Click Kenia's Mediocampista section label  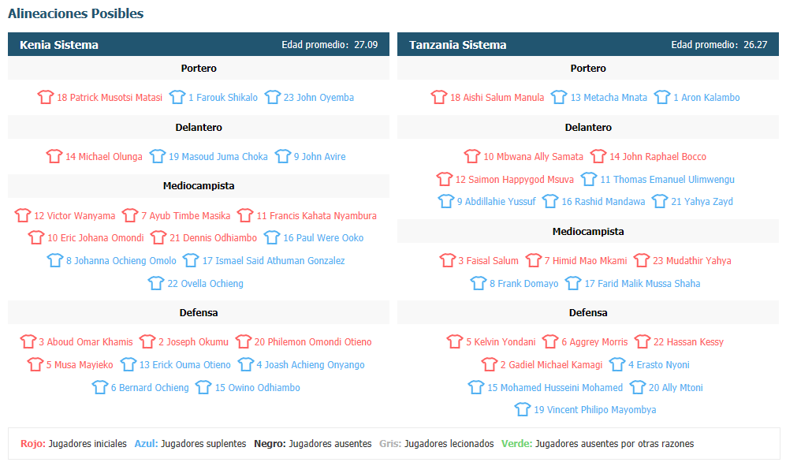pyautogui.click(x=199, y=186)
